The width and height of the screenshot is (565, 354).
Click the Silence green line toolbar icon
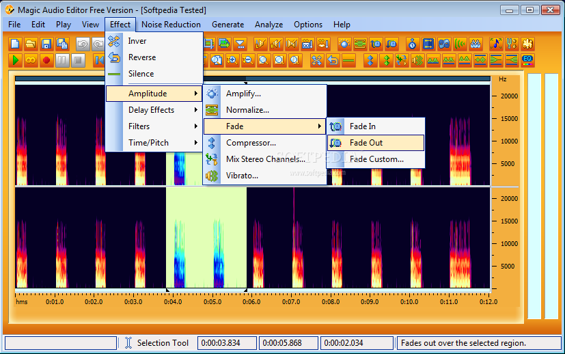pyautogui.click(x=348, y=60)
